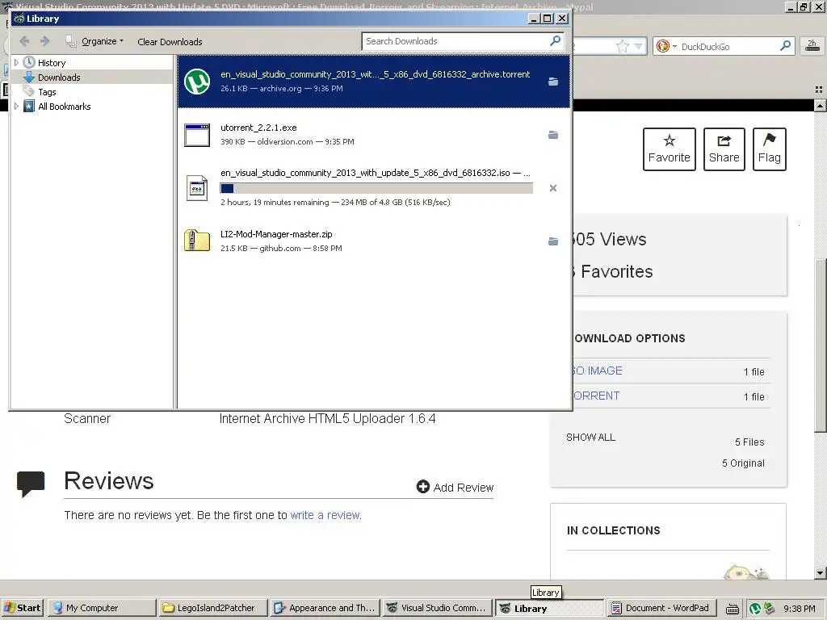Open containing folder for utorrent_2.2.1.exe
Image resolution: width=827 pixels, height=620 pixels.
(552, 135)
